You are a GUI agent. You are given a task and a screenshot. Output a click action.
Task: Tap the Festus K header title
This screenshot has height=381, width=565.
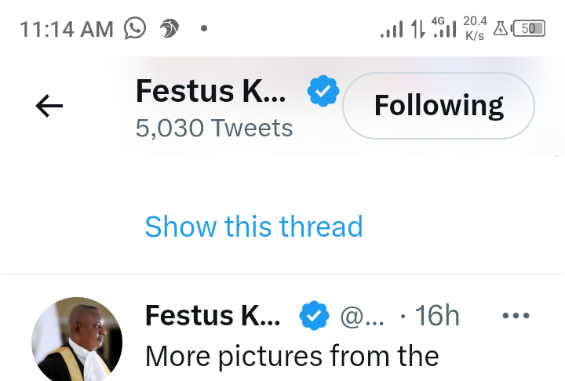pos(210,91)
